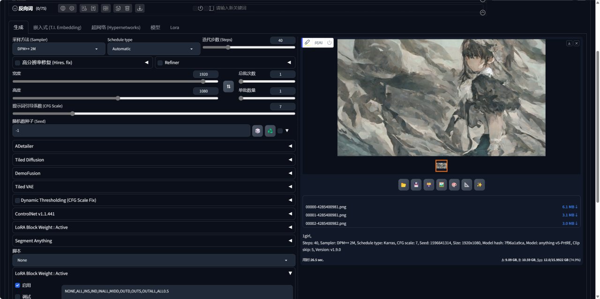Screen dimensions: 600x299
Task: Save image with the floppy disk icon
Action: [416, 185]
